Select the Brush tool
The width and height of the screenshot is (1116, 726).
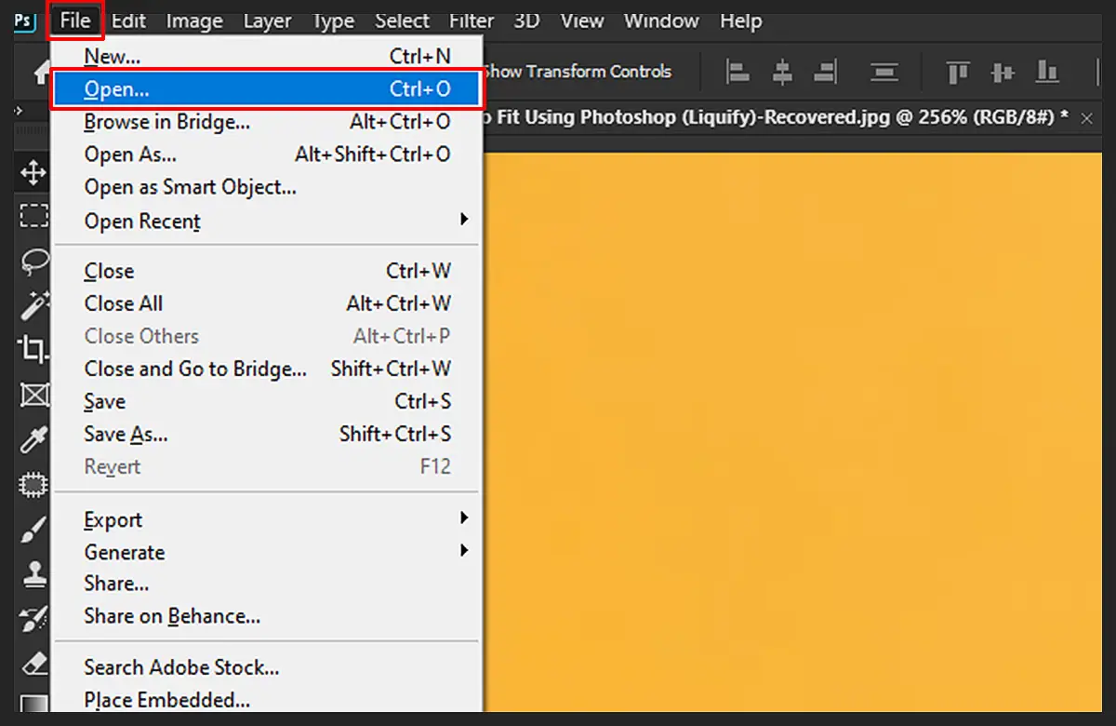click(x=33, y=528)
